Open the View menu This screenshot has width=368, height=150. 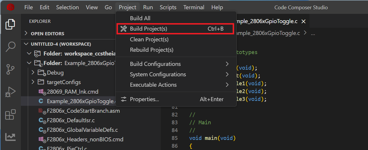click(92, 7)
